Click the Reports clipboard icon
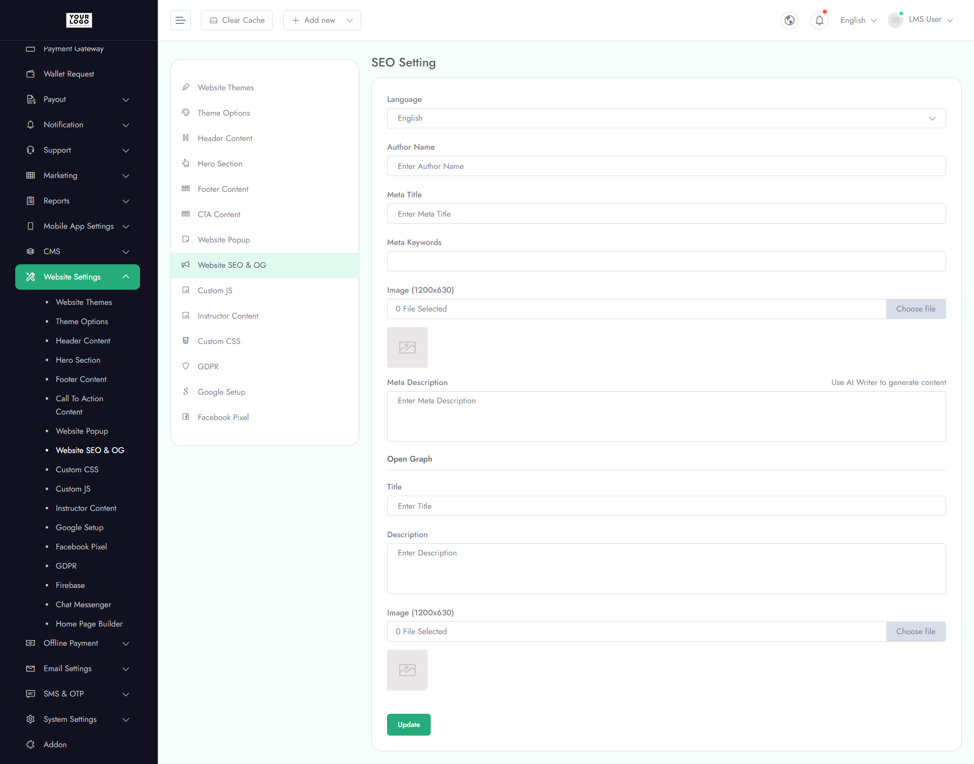 (x=30, y=201)
